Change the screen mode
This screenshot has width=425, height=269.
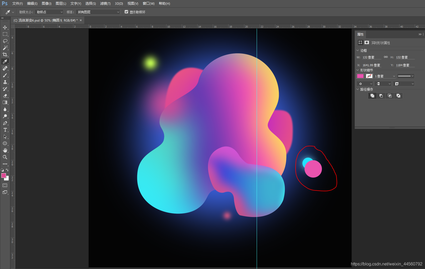5,192
